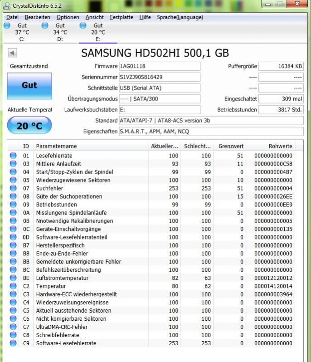Click status icon of Nicht korrigierbare Sektoren row
The width and height of the screenshot is (311, 362).
click(x=13, y=318)
